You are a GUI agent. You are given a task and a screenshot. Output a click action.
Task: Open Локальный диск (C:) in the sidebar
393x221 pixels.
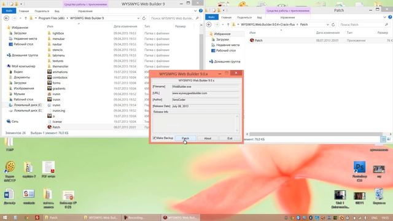(x=28, y=105)
